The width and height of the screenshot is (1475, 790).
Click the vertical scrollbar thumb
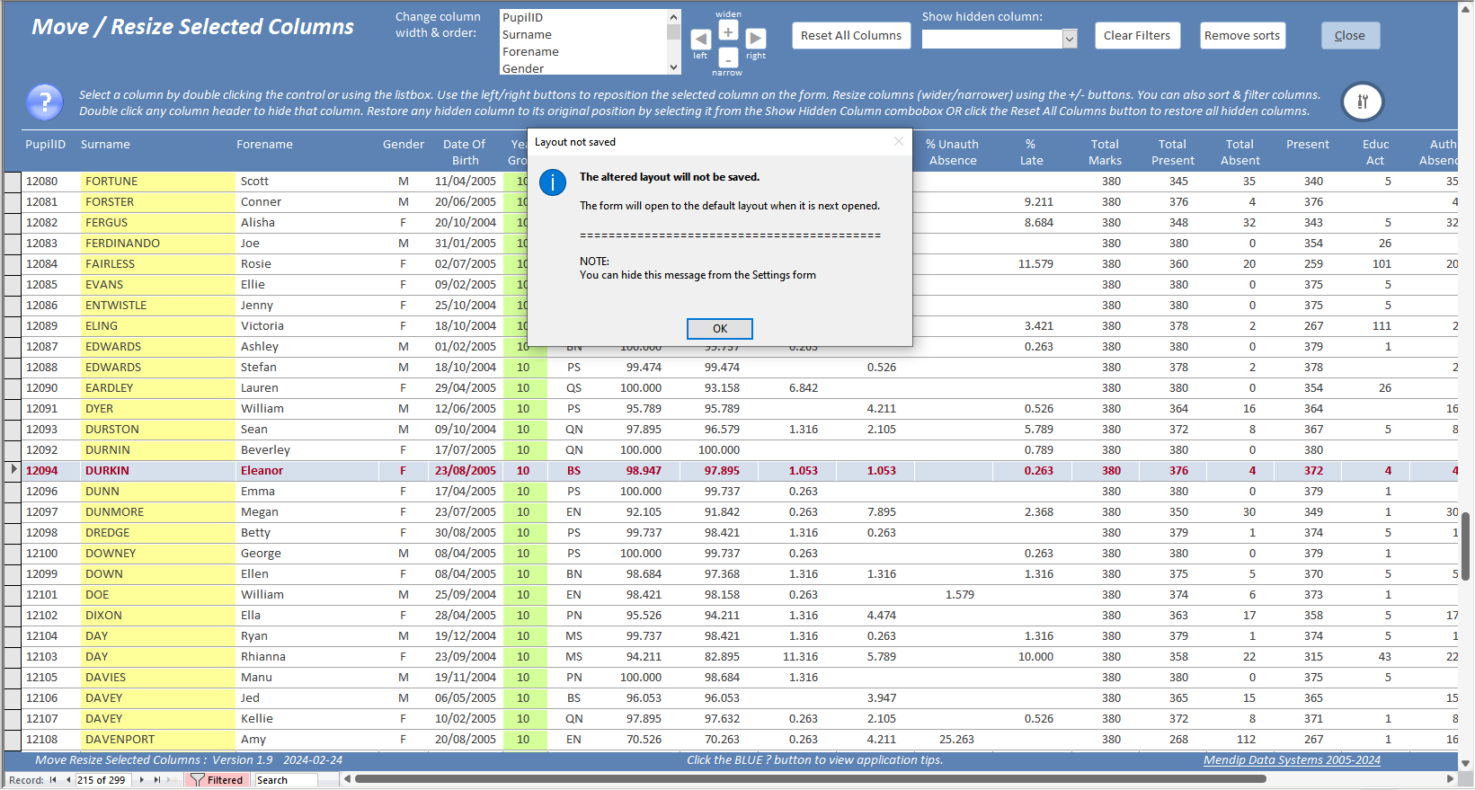[x=1466, y=546]
